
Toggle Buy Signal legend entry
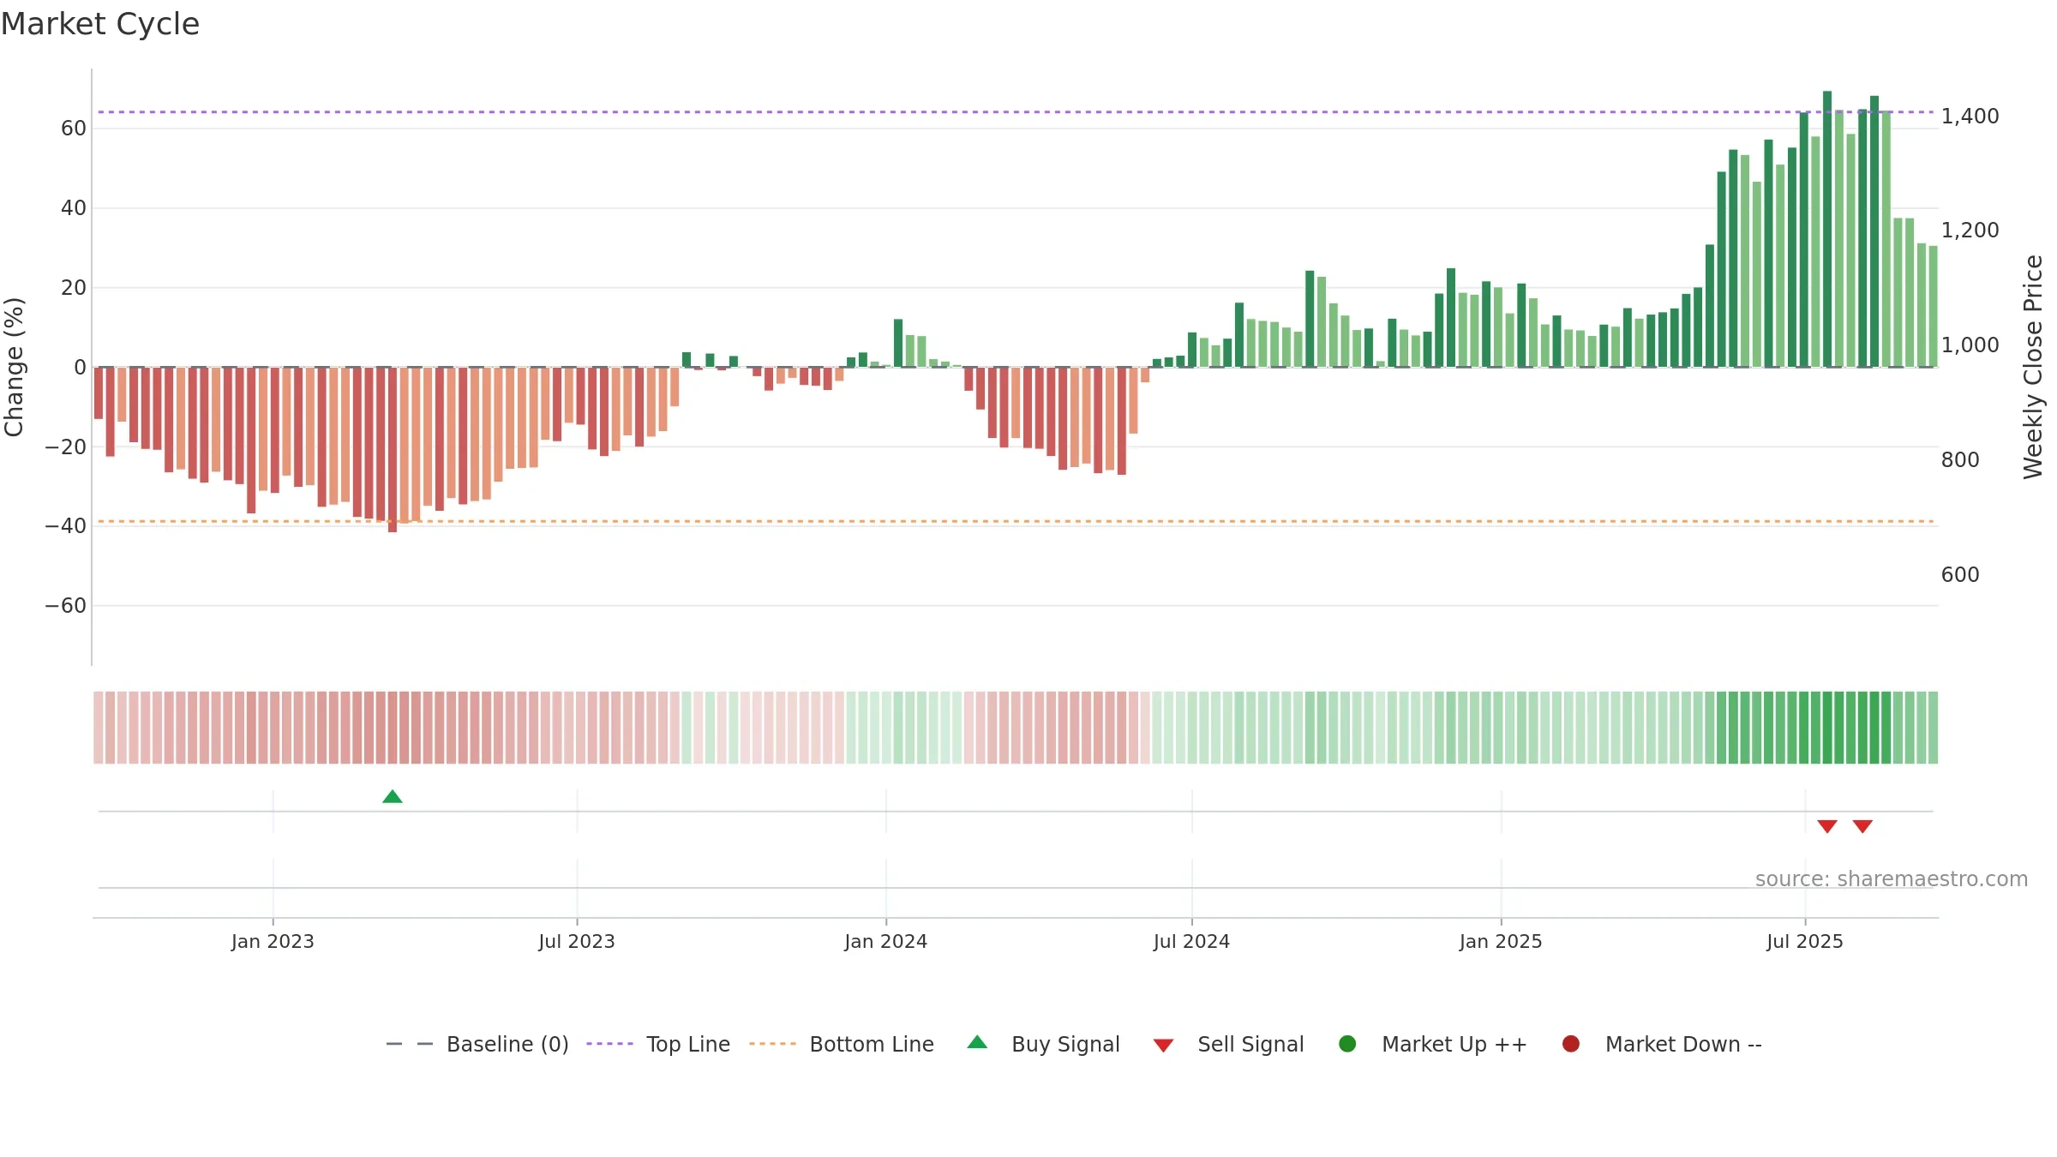coord(1043,1044)
